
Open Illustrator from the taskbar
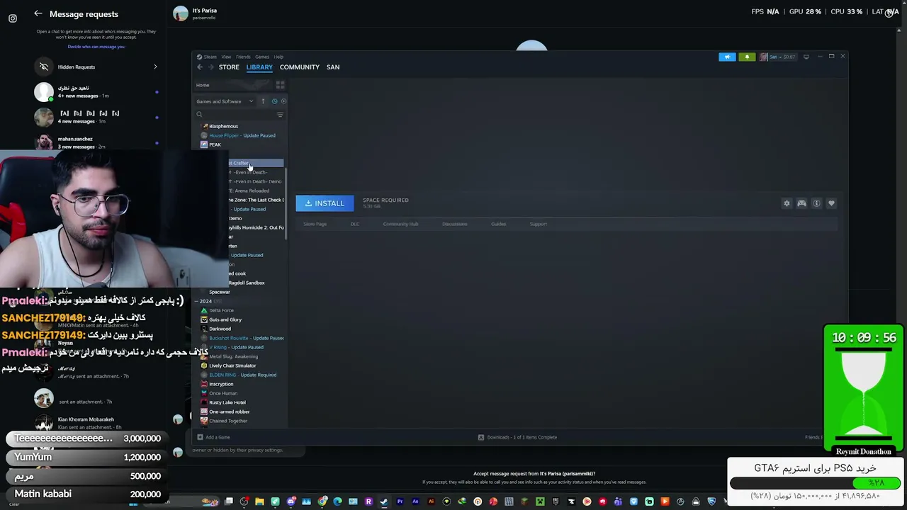[431, 501]
